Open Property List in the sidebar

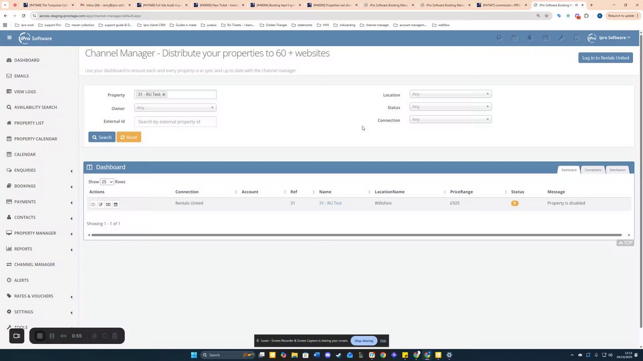pyautogui.click(x=29, y=123)
